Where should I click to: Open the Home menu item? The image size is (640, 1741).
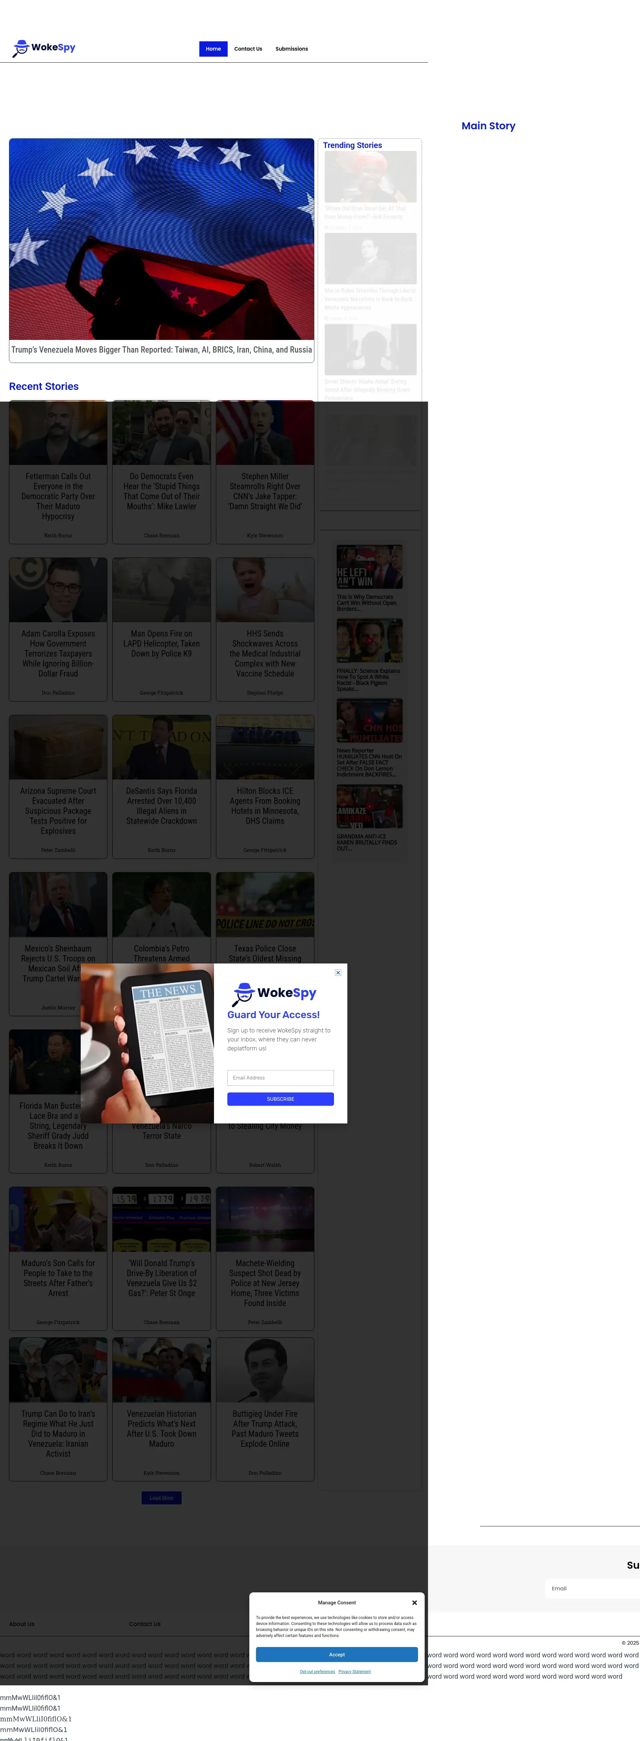coord(213,49)
